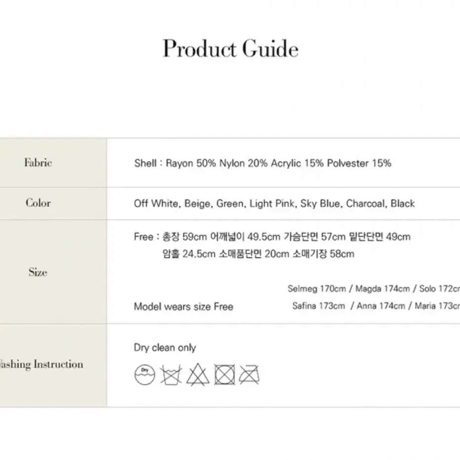460x460 pixels.
Task: Click the do-not-bleach triangle icon
Action: pyautogui.click(x=198, y=375)
